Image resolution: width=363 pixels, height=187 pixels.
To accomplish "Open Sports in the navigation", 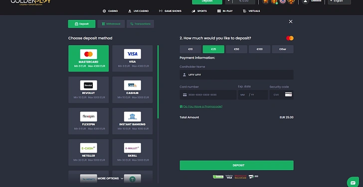I will pos(199,11).
